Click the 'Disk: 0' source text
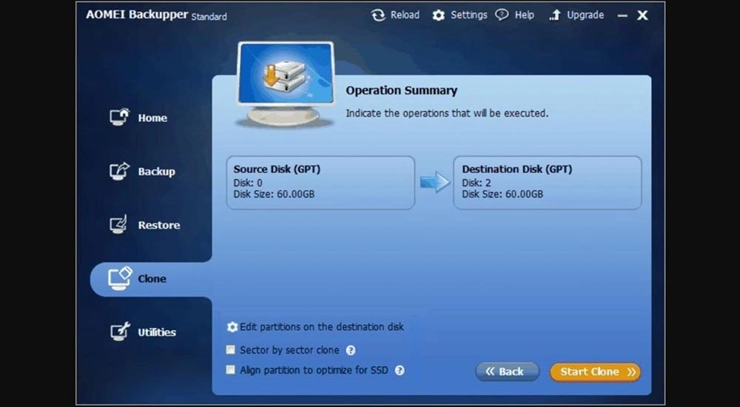The width and height of the screenshot is (740, 407). click(248, 183)
